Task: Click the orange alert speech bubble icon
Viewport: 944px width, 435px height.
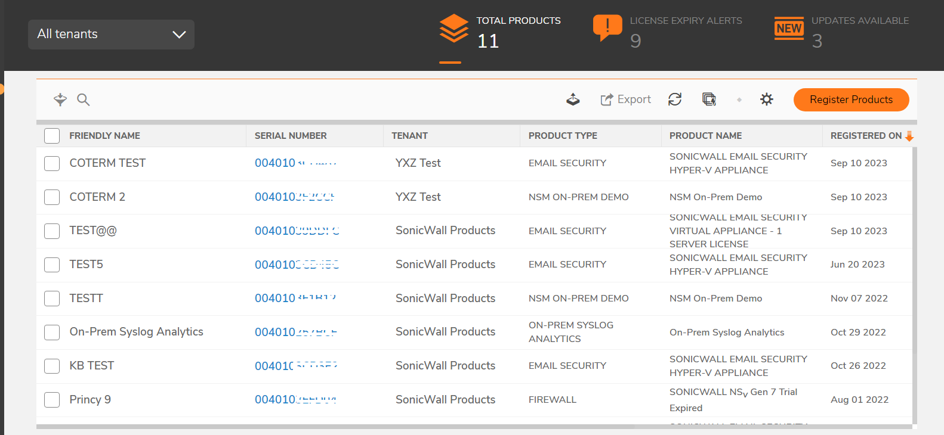Action: [x=607, y=27]
